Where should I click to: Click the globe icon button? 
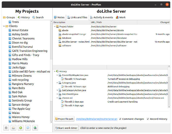[35, 128]
